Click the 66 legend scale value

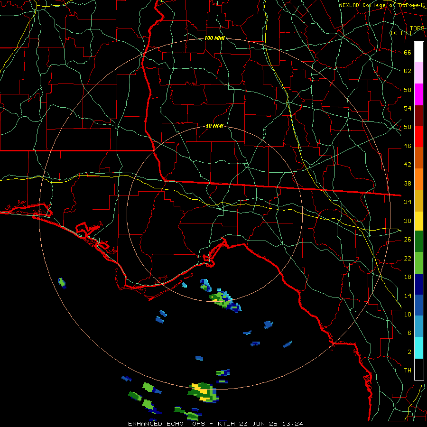tap(408, 52)
